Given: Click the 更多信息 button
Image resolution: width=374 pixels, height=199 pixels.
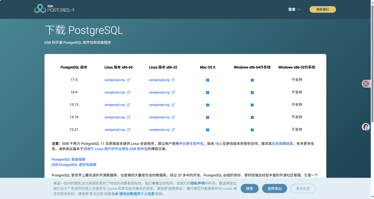Looking at the screenshot, I should [303, 189].
